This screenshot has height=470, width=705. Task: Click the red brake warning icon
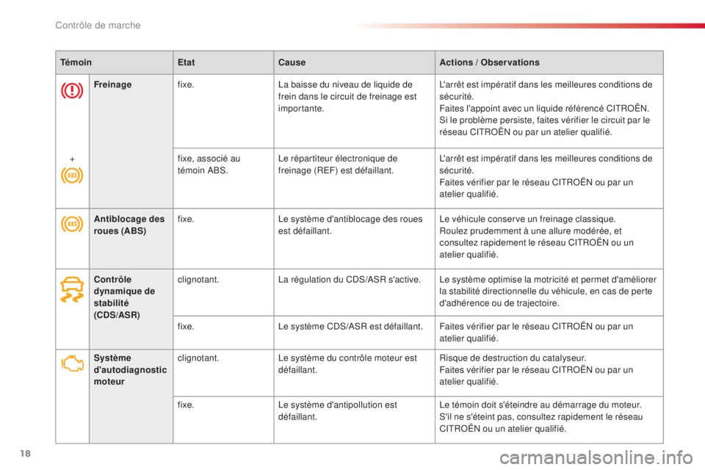[72, 91]
